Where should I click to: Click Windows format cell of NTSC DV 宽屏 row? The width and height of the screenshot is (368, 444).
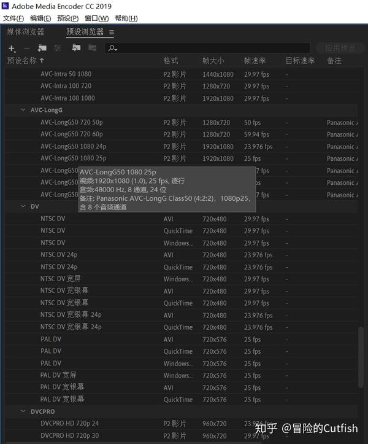point(178,279)
